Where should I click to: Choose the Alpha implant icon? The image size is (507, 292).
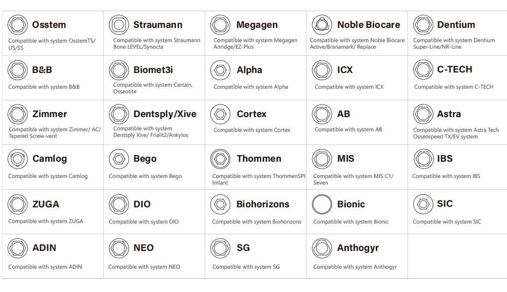click(x=221, y=70)
